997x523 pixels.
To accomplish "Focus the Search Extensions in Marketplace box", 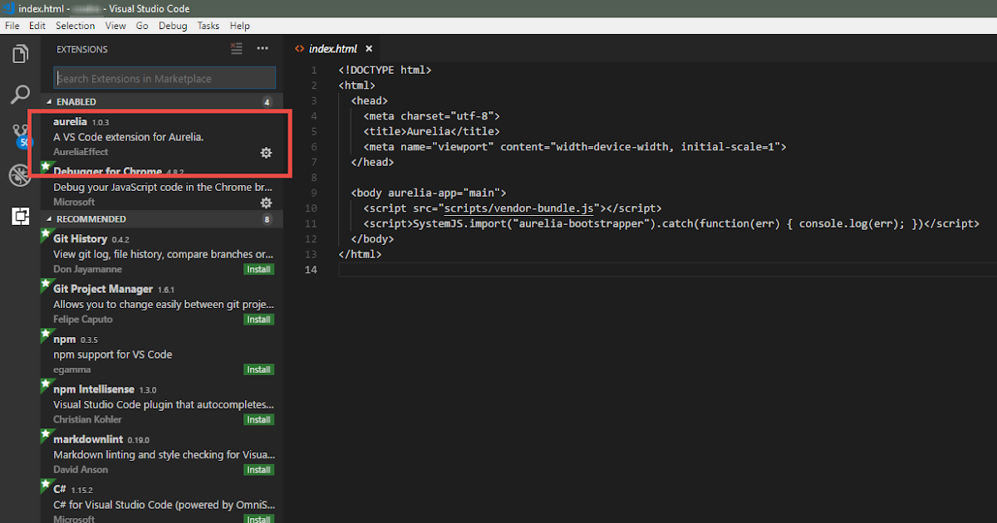I will click(x=165, y=78).
